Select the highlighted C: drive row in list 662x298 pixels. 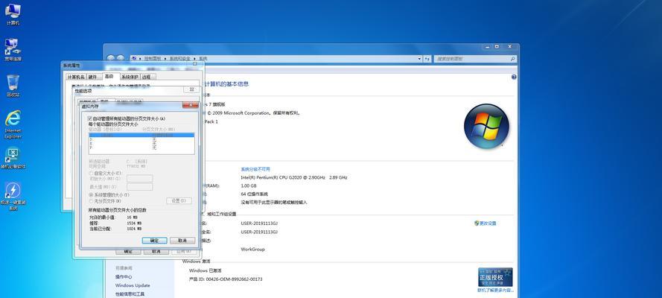(x=141, y=136)
